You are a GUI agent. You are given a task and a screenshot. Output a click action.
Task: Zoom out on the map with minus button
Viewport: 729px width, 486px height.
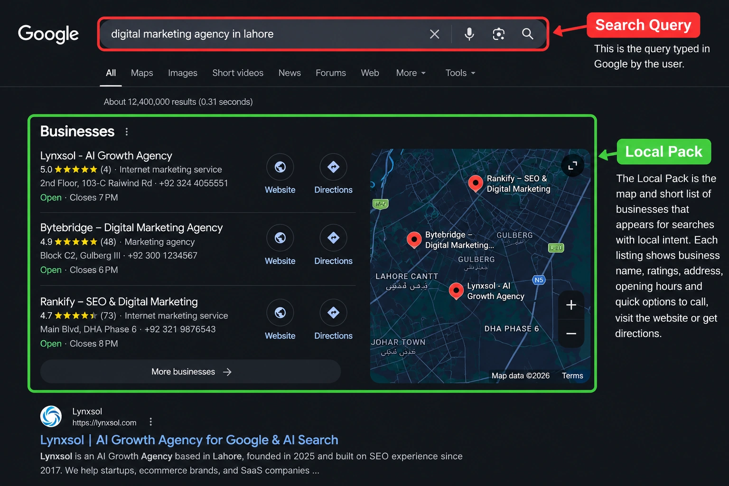pos(571,334)
